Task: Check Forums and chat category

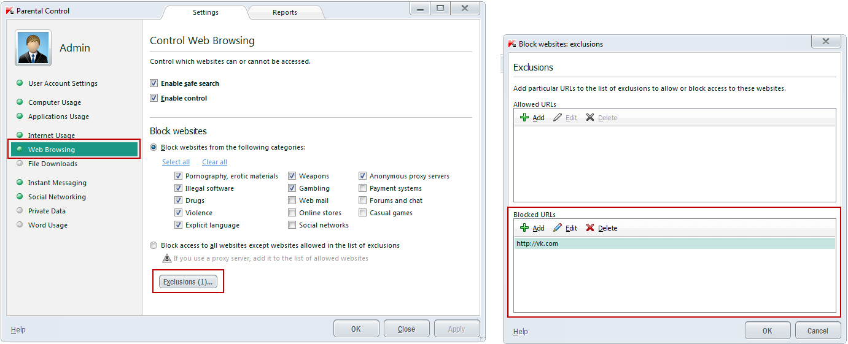Action: click(363, 201)
